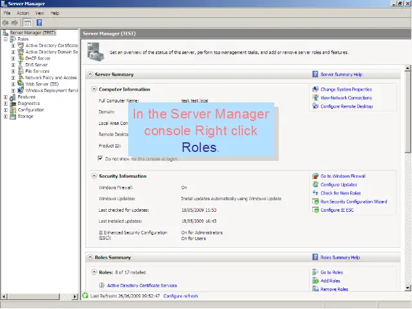Click the Diagnostics node icon in tree
Screen dimensions: 412x309
pyautogui.click(x=13, y=104)
